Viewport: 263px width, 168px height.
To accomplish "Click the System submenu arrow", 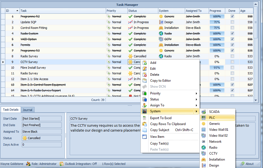I will (x=196, y=111).
